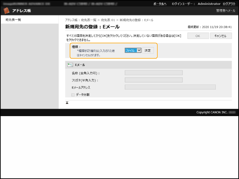Go to 宛先表一覧 in breadcrumb

pos(89,19)
